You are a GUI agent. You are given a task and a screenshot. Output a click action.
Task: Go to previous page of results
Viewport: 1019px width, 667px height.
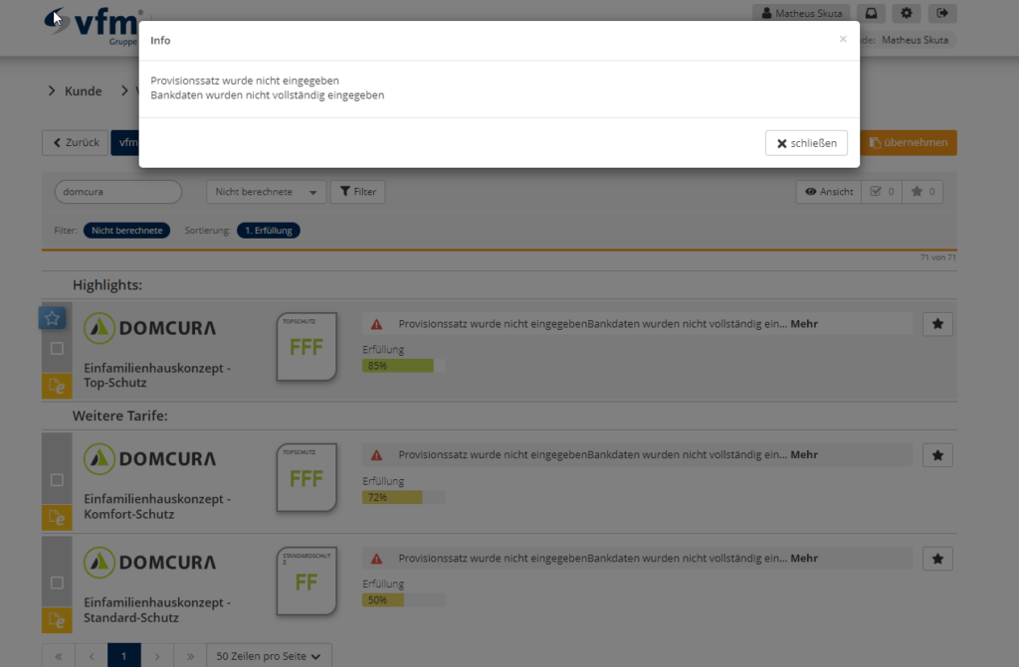92,656
